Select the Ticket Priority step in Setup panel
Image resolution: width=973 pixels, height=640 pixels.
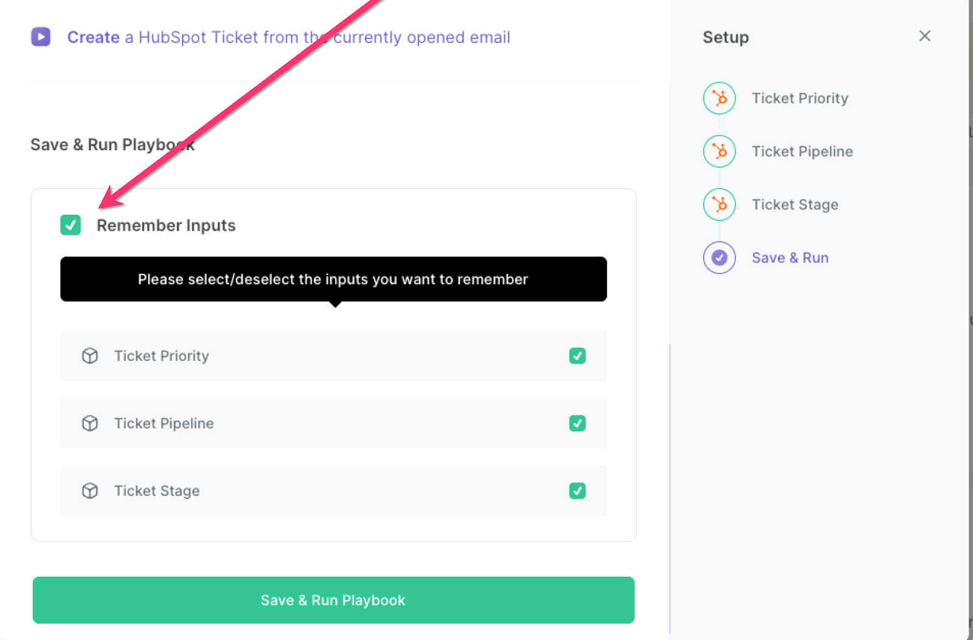pos(800,98)
